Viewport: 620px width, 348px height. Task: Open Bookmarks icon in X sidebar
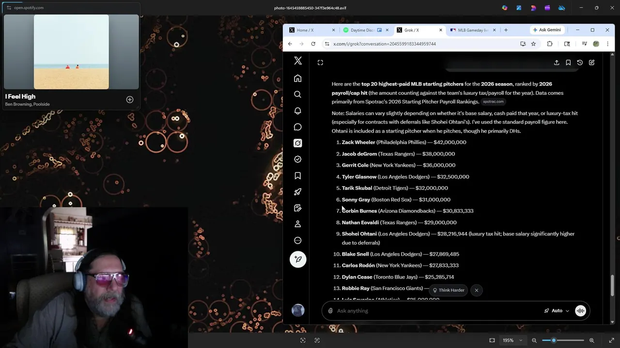point(298,175)
